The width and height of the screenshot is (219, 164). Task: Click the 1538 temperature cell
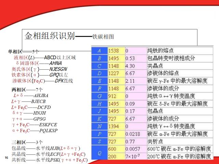coord(116,51)
